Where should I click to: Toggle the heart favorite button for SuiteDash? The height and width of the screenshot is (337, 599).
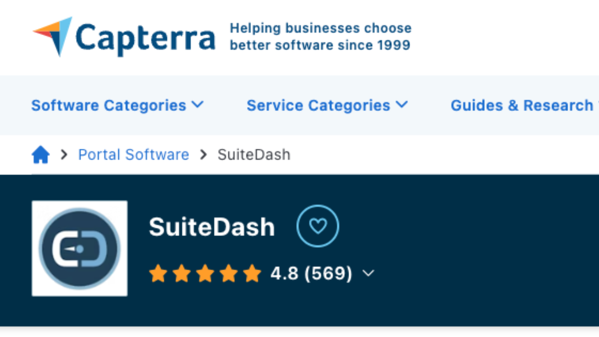[x=318, y=226]
